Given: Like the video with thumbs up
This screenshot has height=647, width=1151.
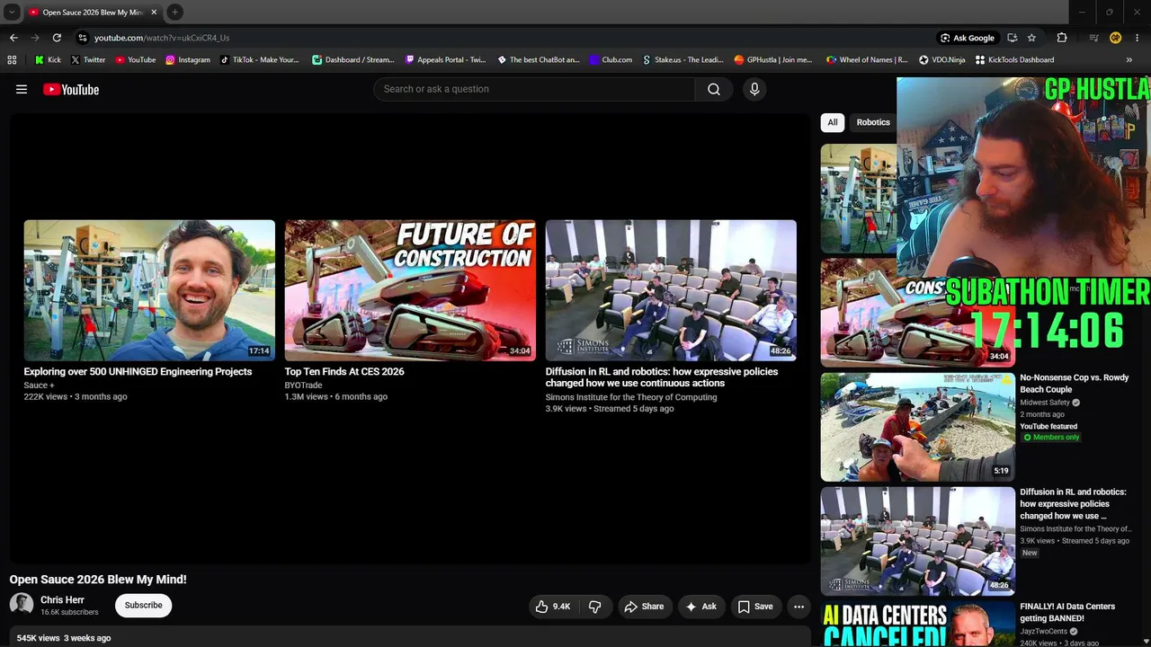Looking at the screenshot, I should pos(552,607).
